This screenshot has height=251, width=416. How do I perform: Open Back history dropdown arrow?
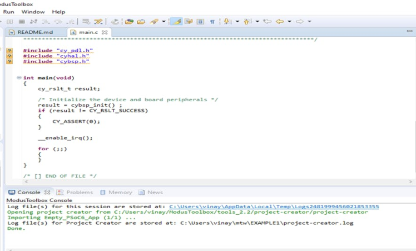point(289,22)
